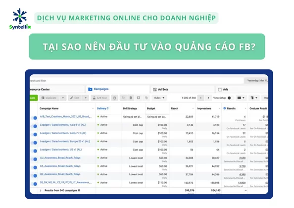The width and height of the screenshot is (294, 208).
Task: Open the columns layout dropdown
Action: (x=241, y=98)
